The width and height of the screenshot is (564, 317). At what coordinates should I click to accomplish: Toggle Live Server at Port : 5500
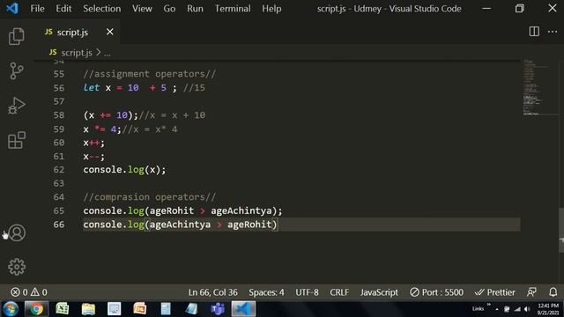436,292
